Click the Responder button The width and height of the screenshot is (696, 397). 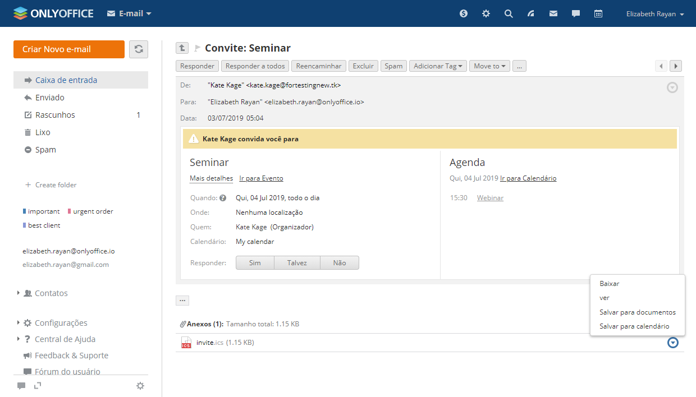[197, 66]
